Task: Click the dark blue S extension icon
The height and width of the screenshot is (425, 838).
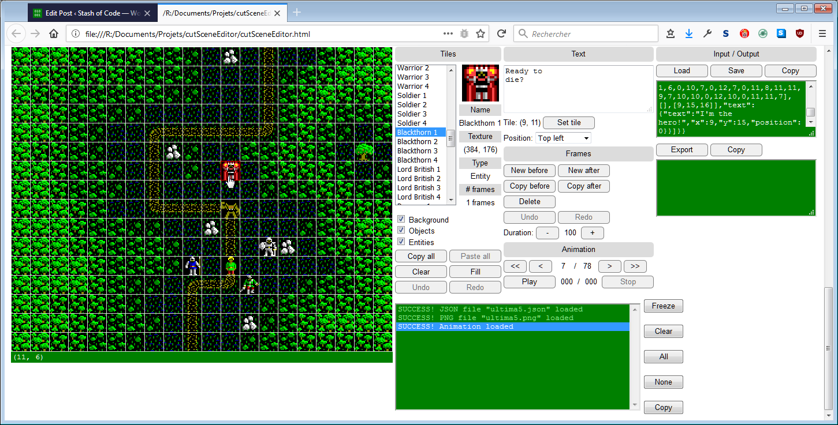Action: coord(726,34)
